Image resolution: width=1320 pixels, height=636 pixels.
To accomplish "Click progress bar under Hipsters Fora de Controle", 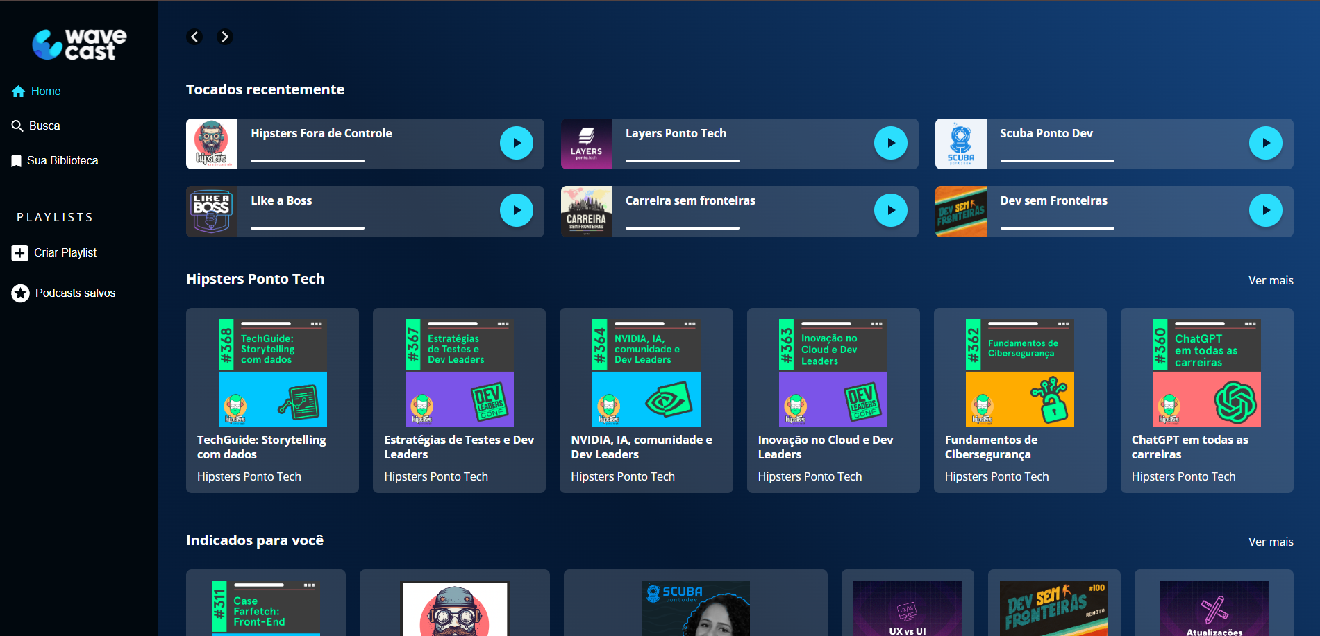I will coord(308,161).
